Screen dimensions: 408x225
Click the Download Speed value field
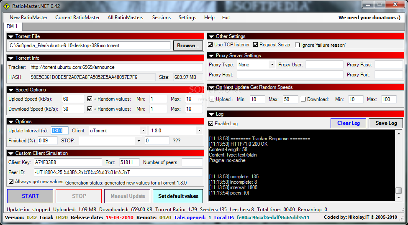pos(73,109)
